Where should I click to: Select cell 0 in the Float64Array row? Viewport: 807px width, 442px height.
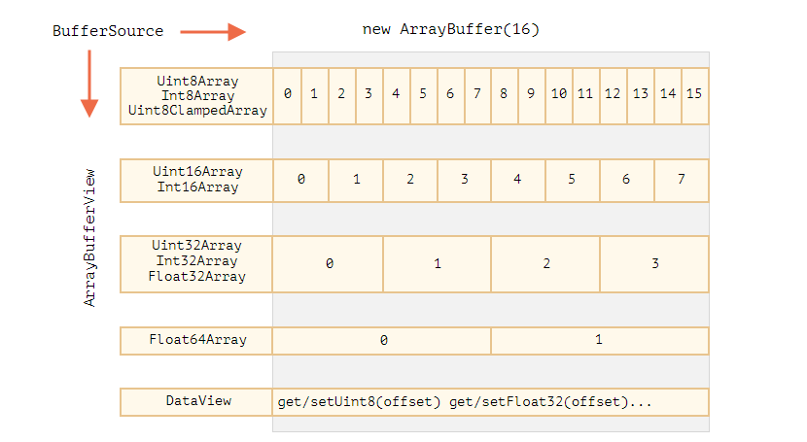(x=382, y=340)
